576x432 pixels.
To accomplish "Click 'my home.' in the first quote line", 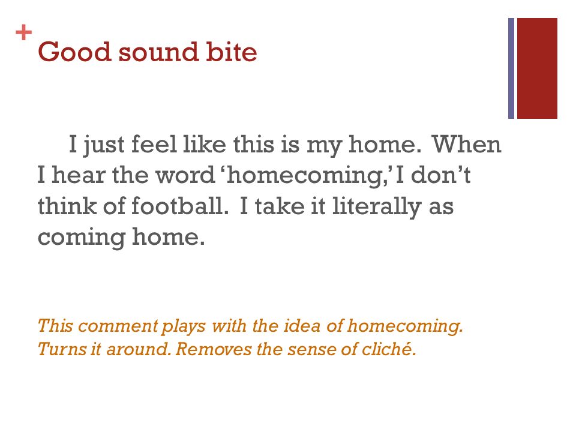I will (364, 145).
